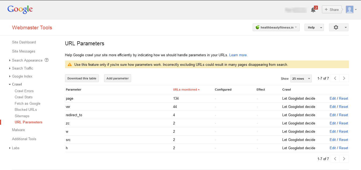The image size is (361, 170).
Task: Open Crawl Errors in sidebar
Action: [24, 91]
